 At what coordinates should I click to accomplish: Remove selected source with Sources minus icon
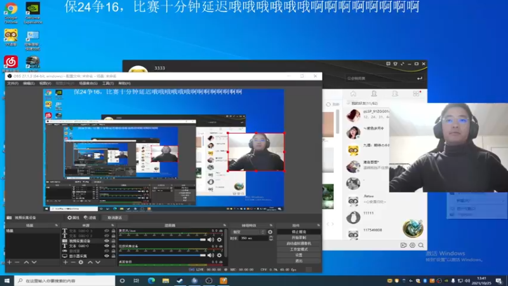point(73,262)
